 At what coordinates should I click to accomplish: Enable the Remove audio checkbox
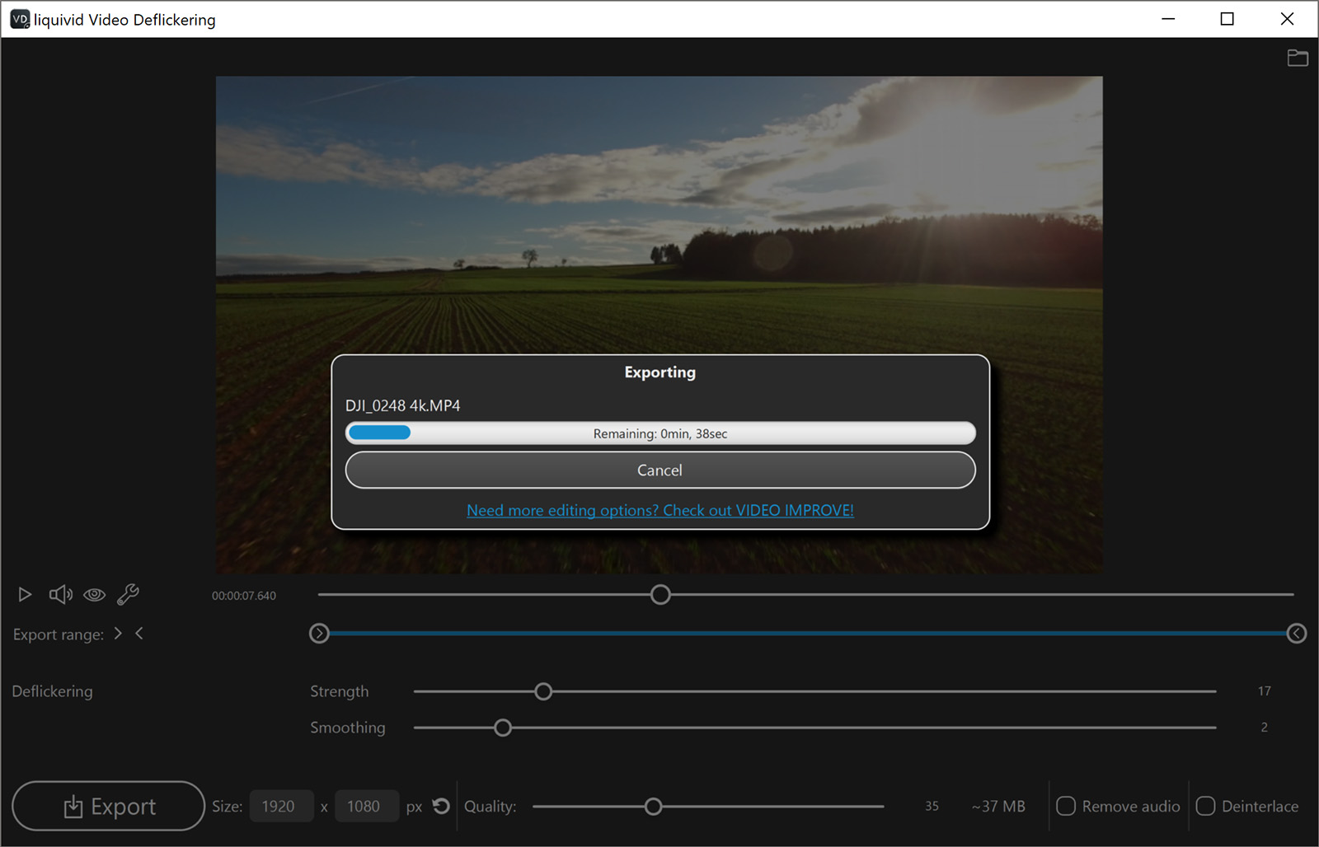[1066, 806]
